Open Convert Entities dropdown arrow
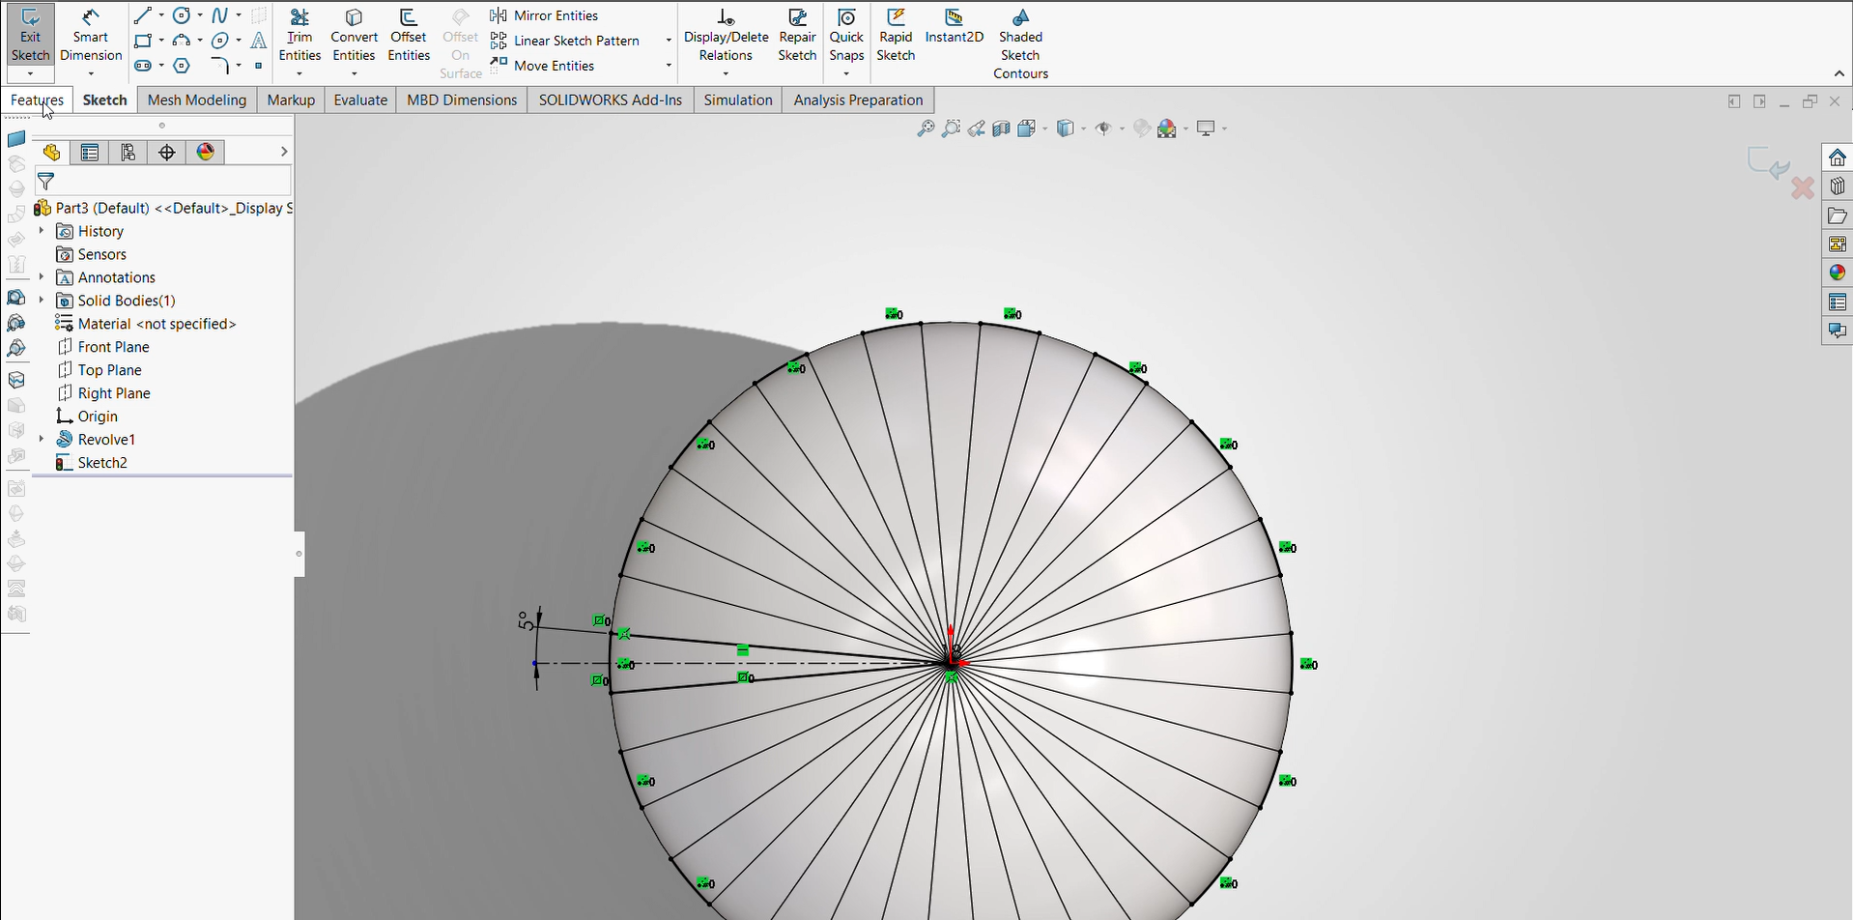The width and height of the screenshot is (1853, 920). (354, 74)
